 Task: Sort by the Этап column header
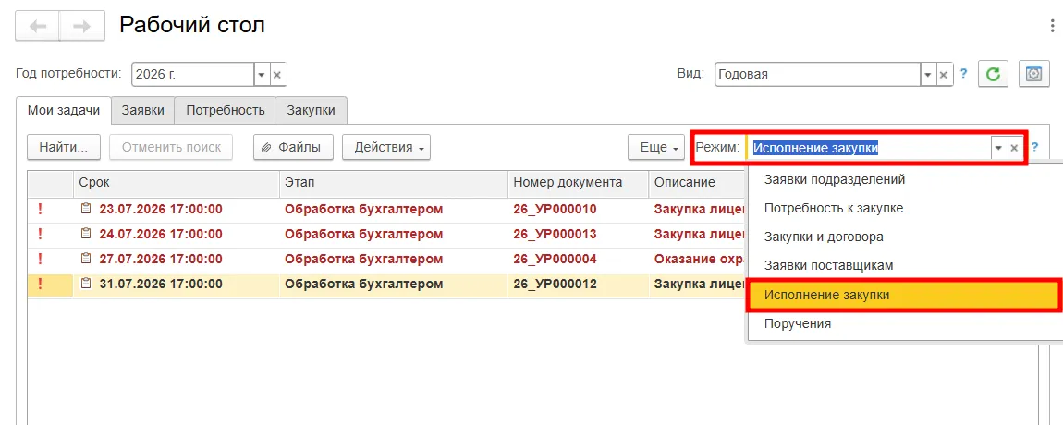coord(394,183)
